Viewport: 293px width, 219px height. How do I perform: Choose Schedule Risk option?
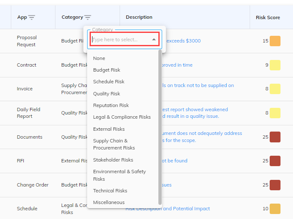point(109,82)
